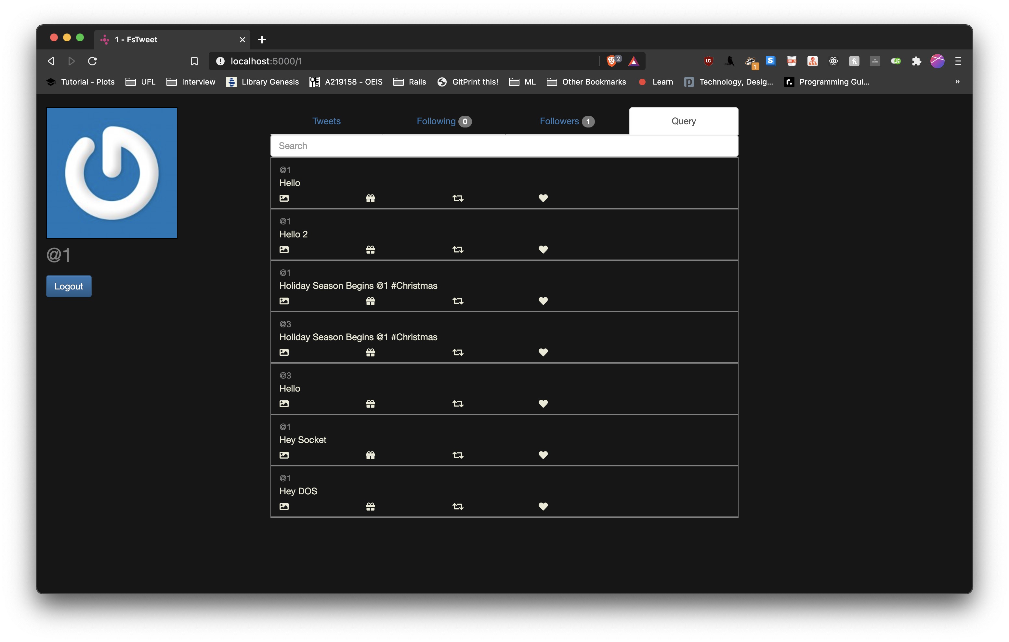This screenshot has height=642, width=1009.
Task: Click gift icon on @3's "Hello" tweet
Action: pos(371,404)
